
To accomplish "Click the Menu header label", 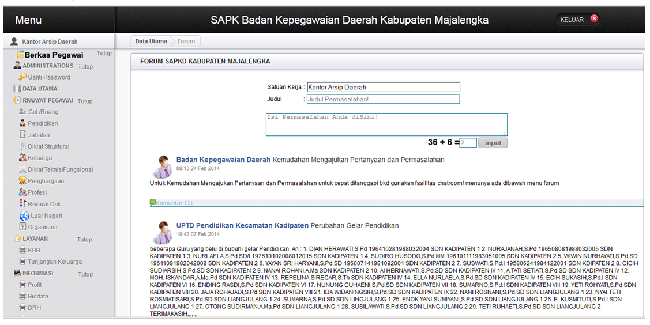I will pyautogui.click(x=28, y=20).
